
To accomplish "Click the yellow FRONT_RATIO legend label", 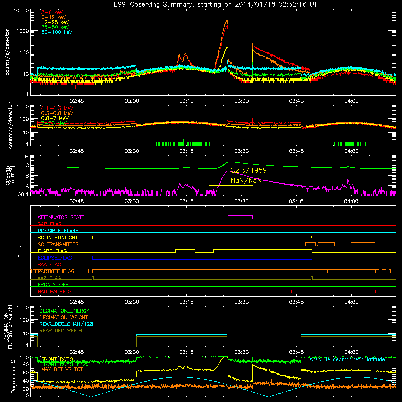I will [x=57, y=359].
